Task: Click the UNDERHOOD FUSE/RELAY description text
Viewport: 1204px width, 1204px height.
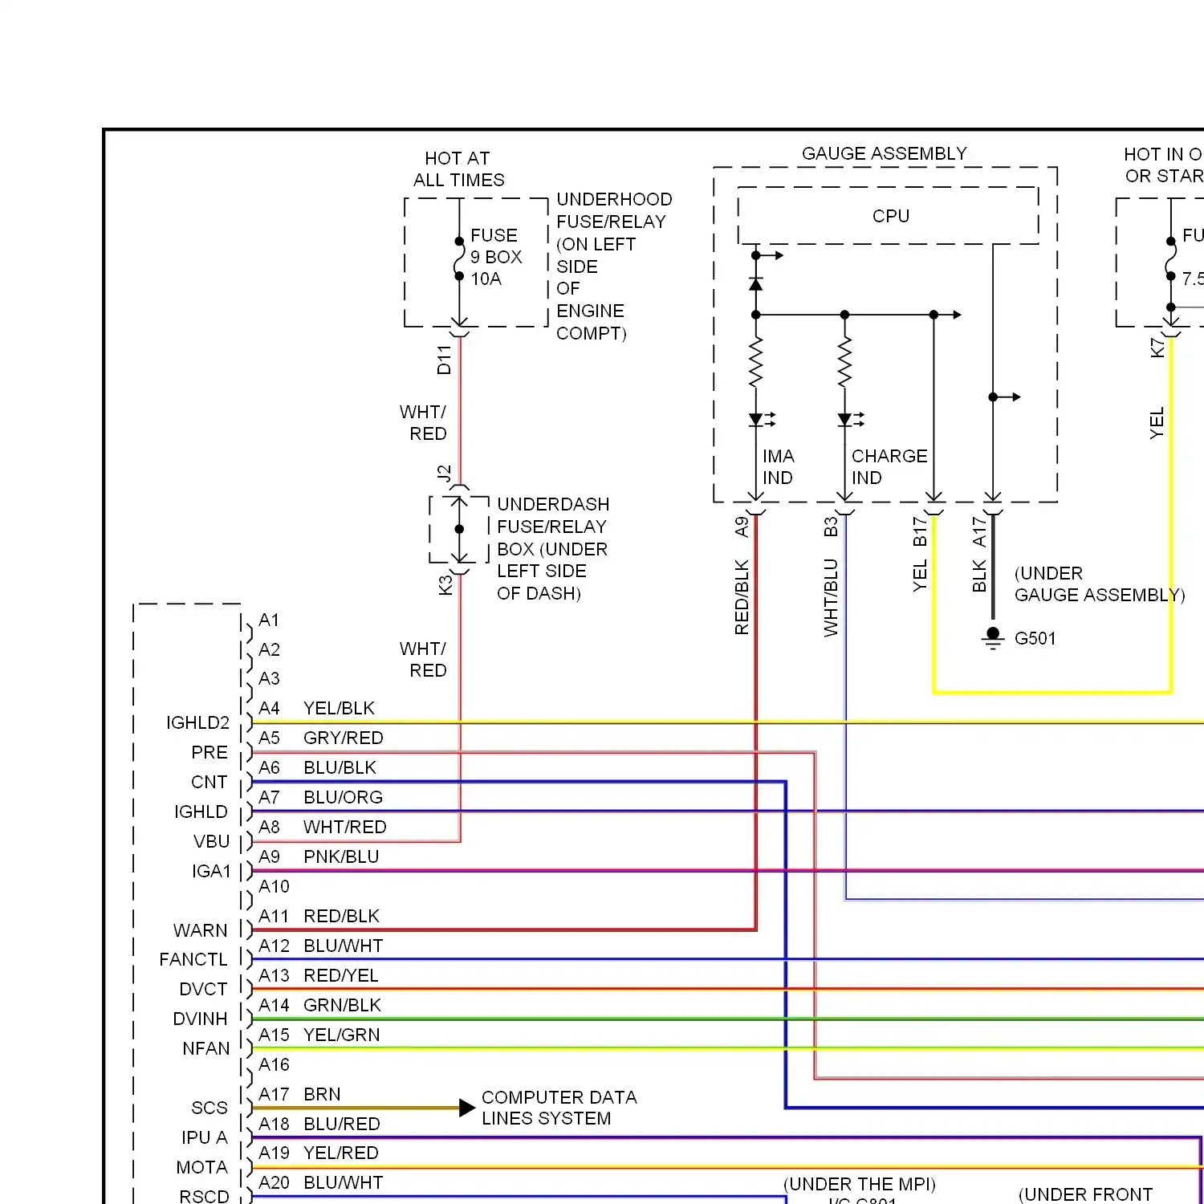Action: tap(614, 266)
